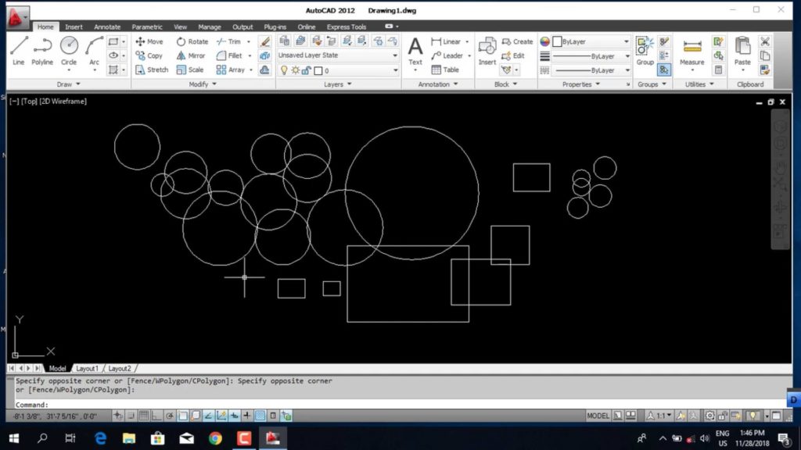Expand the Block panel
Screen dimensions: 801x450
[x=506, y=84]
